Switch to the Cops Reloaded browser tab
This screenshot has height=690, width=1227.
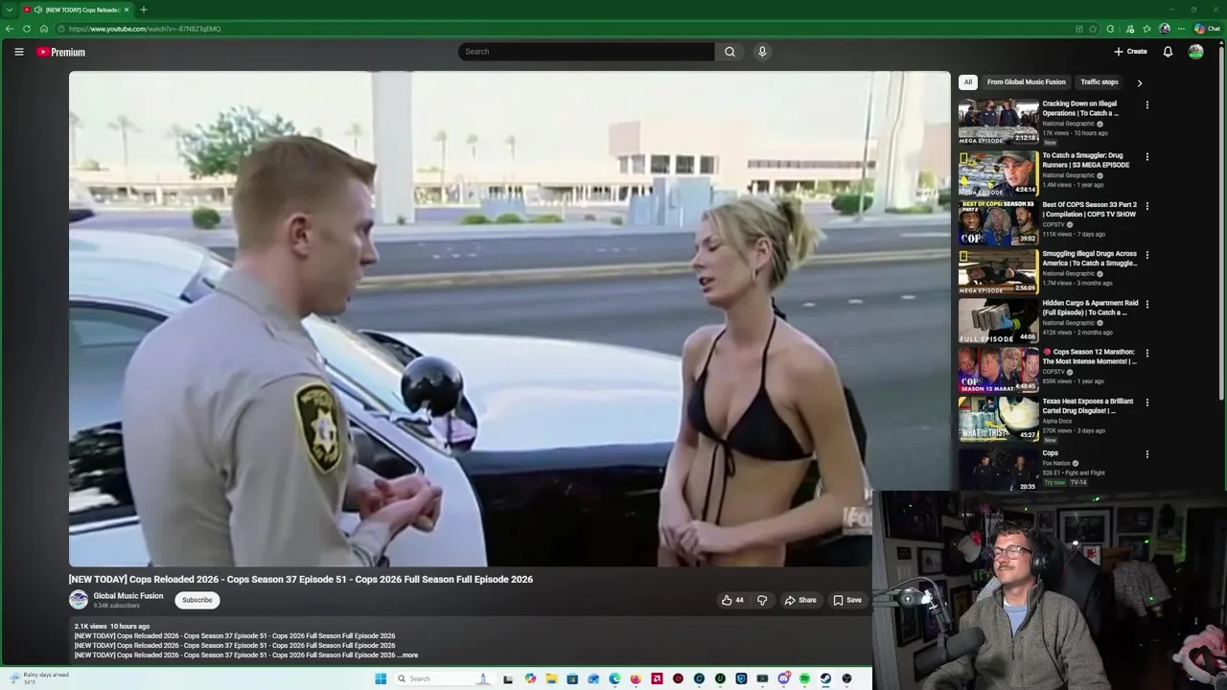click(x=77, y=10)
